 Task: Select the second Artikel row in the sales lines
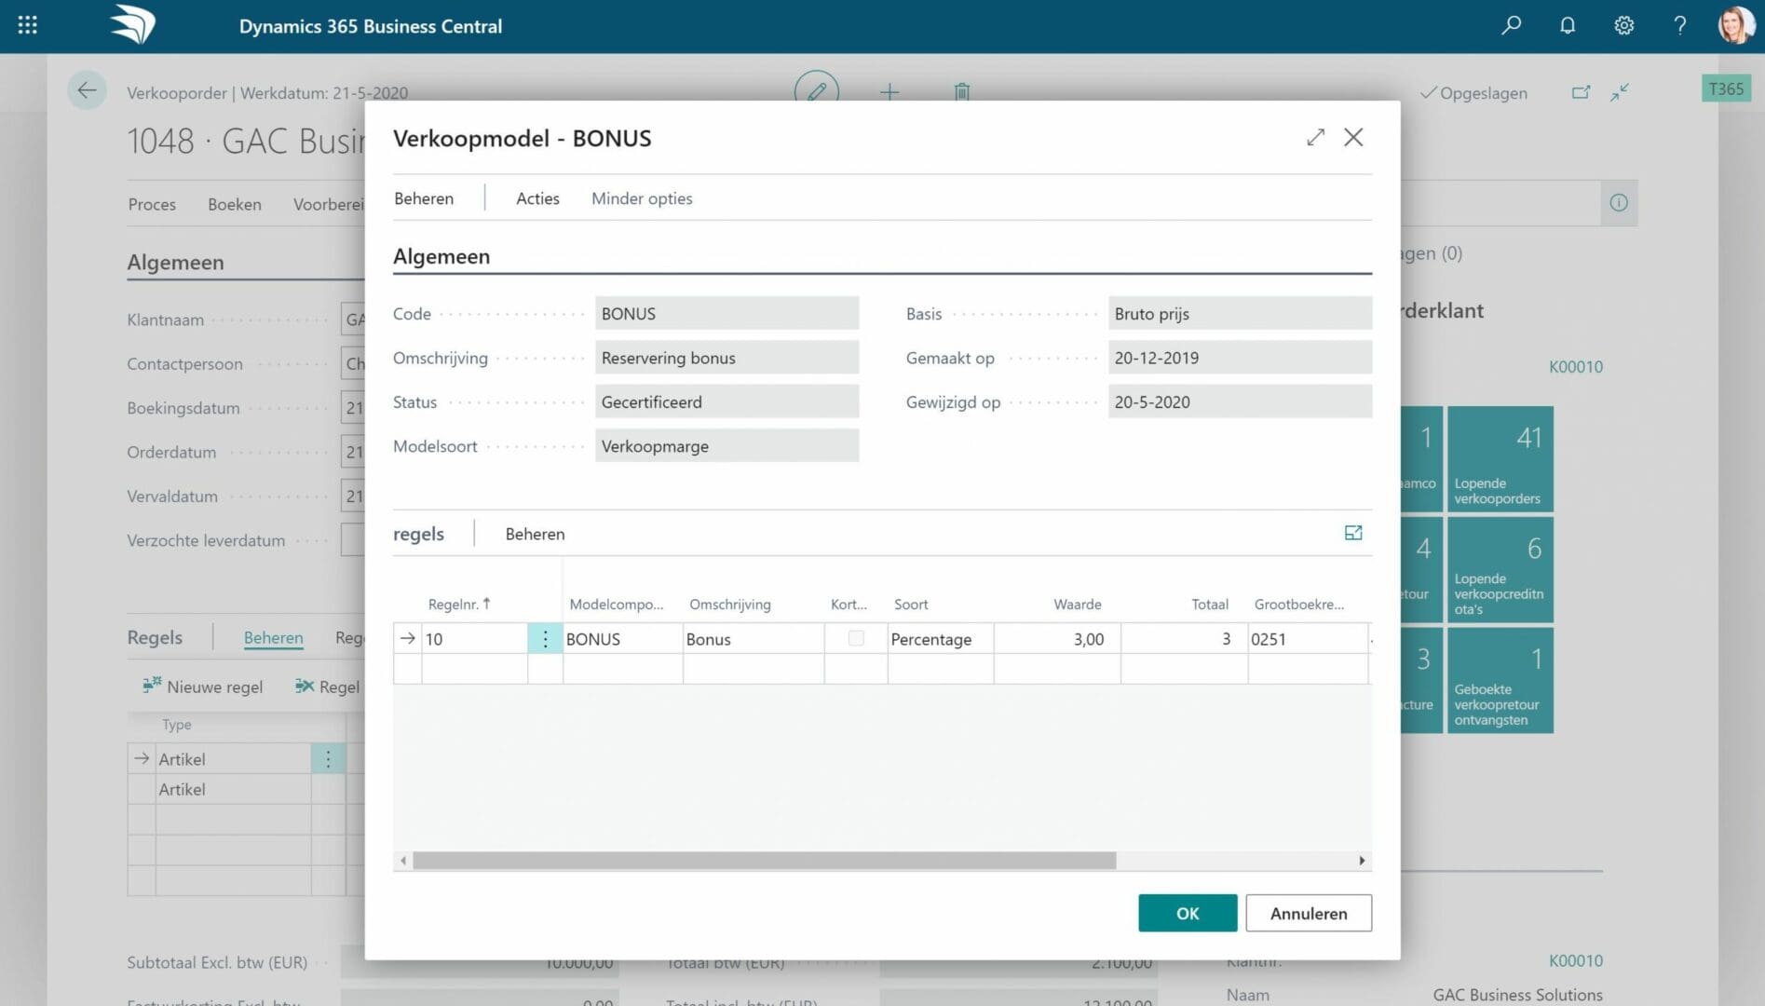pos(233,789)
